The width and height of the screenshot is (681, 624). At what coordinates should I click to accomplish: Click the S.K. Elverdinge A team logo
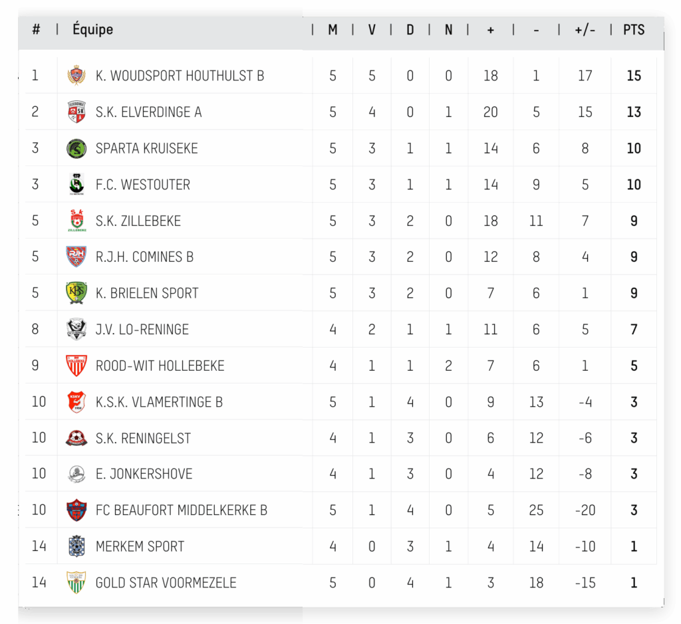pos(76,112)
